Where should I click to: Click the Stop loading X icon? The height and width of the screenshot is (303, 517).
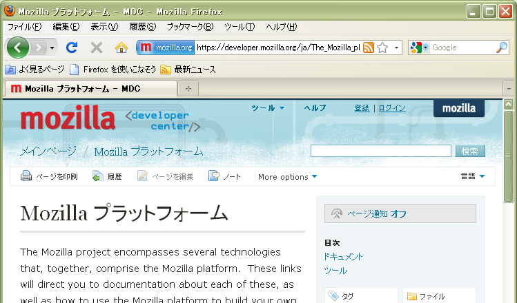coord(97,48)
